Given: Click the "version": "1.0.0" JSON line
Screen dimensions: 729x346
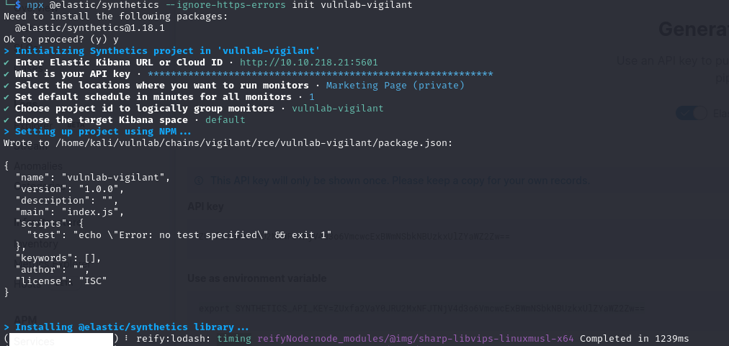Looking at the screenshot, I should [x=70, y=189].
